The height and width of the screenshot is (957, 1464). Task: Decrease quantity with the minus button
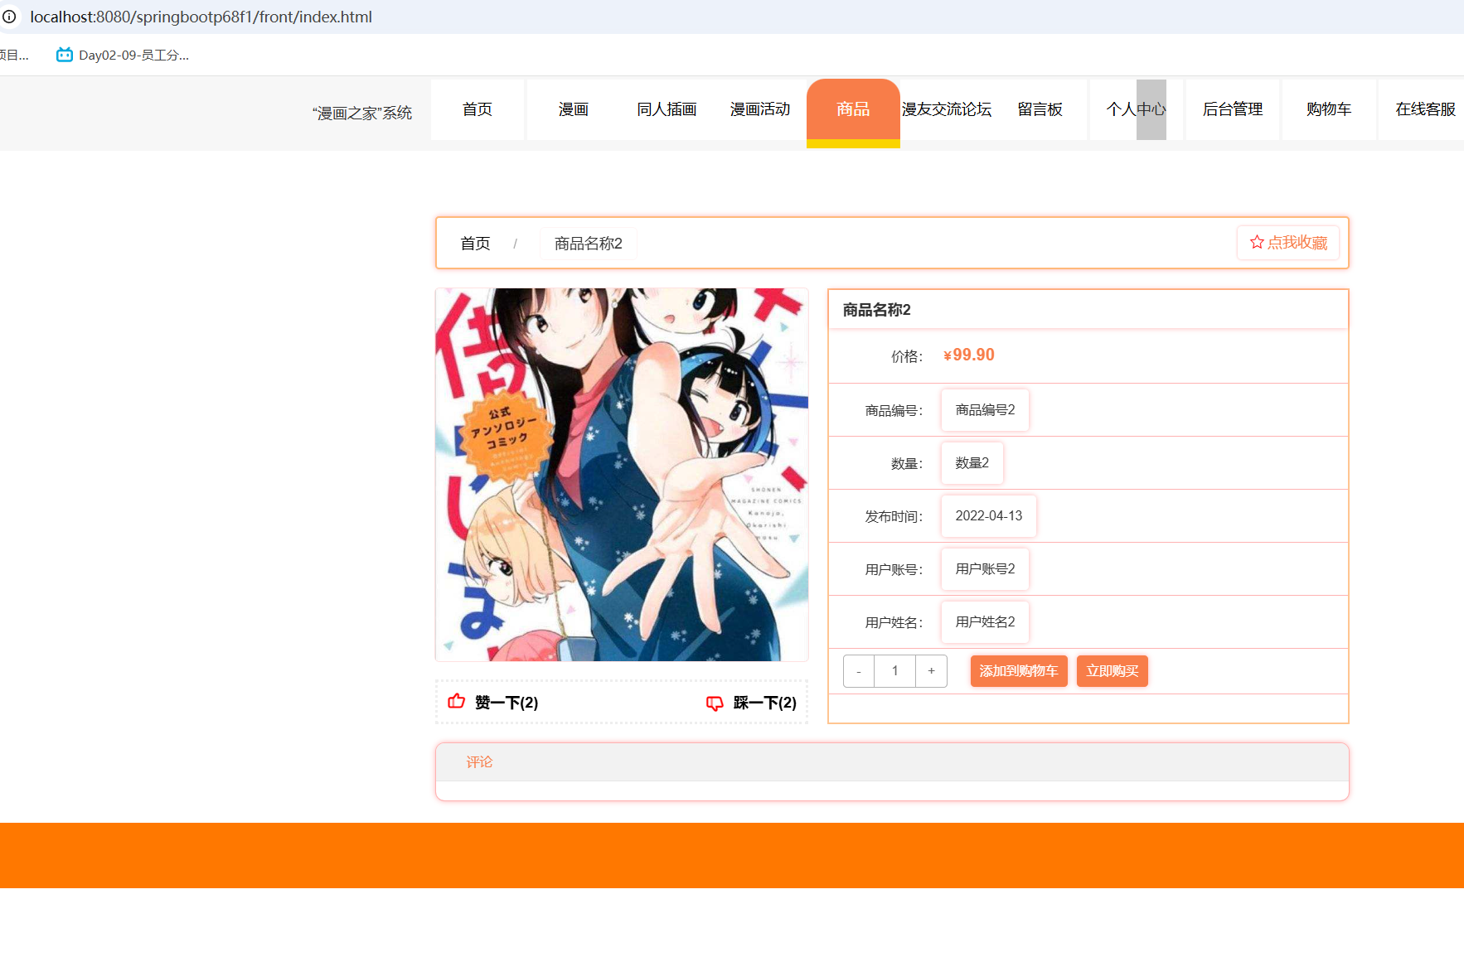point(859,671)
